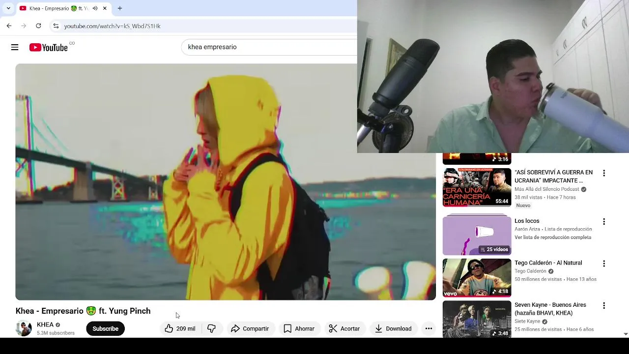629x354 pixels.
Task: Open the Ucrania video thumbnail
Action: pos(477,187)
